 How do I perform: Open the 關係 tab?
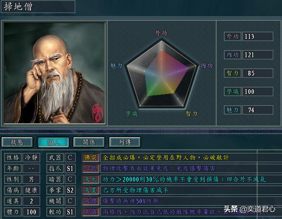coord(89,142)
